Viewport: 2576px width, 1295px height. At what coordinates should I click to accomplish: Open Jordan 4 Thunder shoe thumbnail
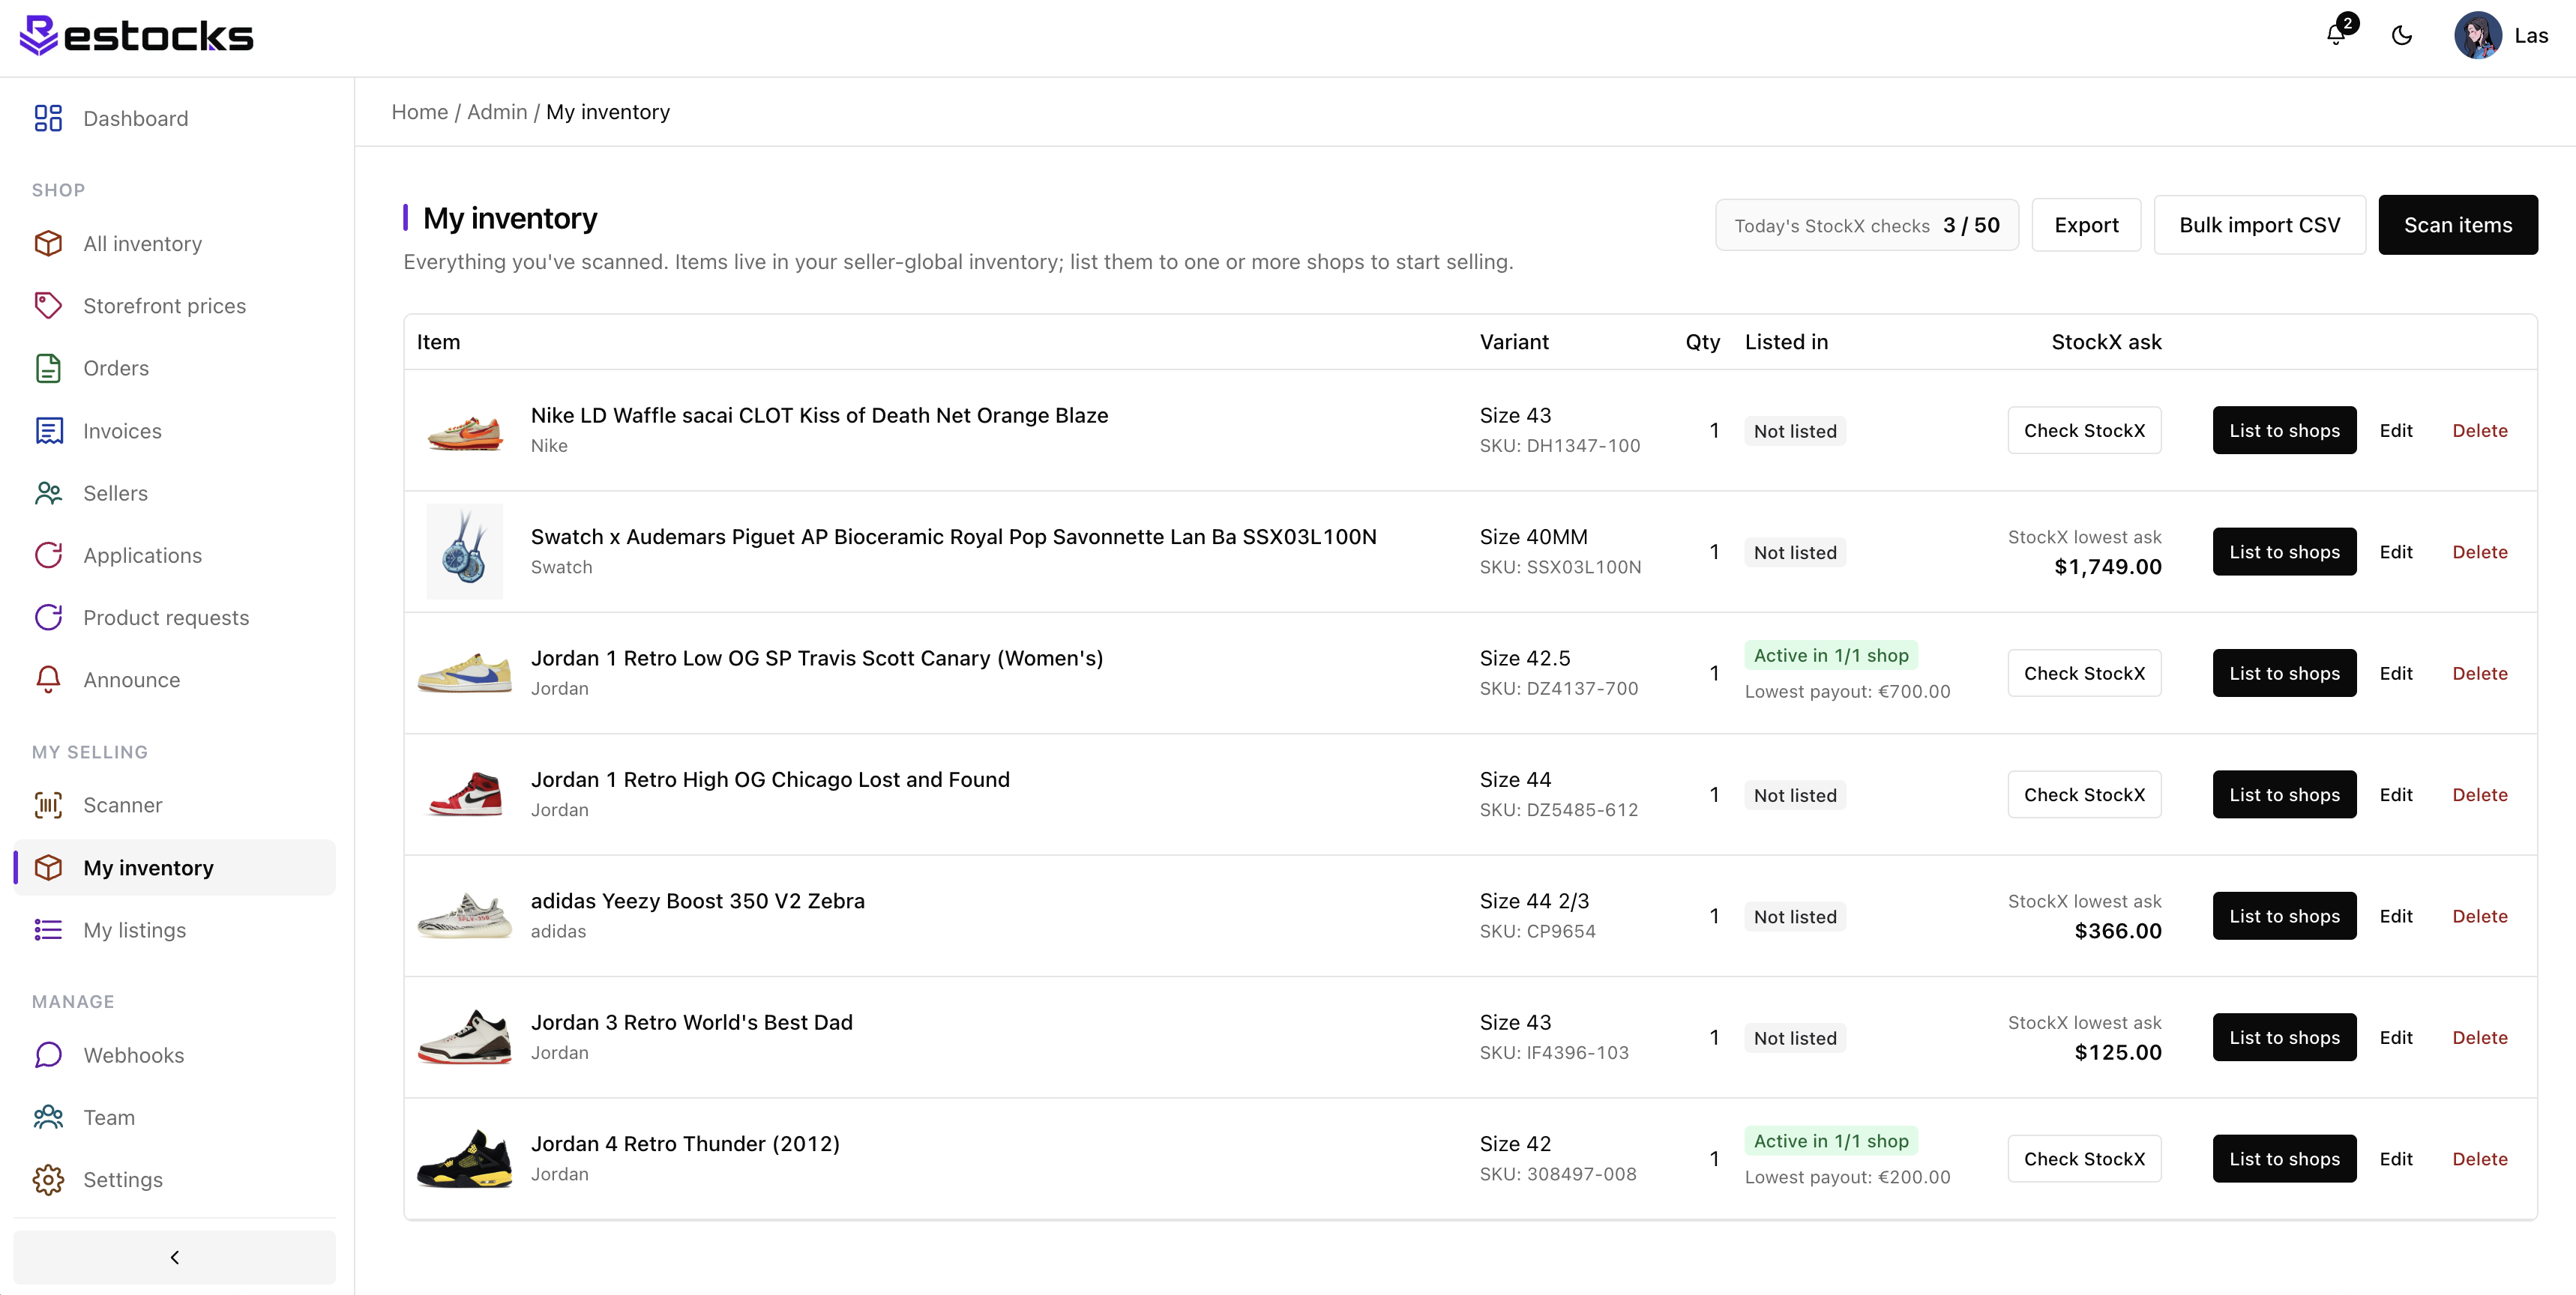[464, 1158]
